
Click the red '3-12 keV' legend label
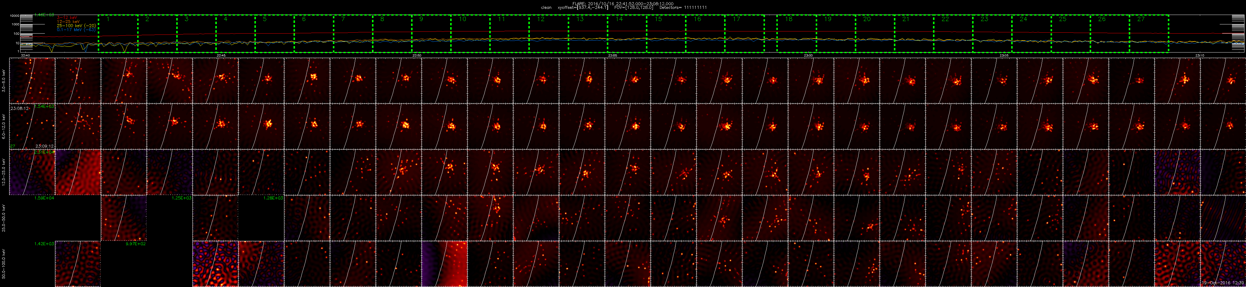tap(67, 18)
